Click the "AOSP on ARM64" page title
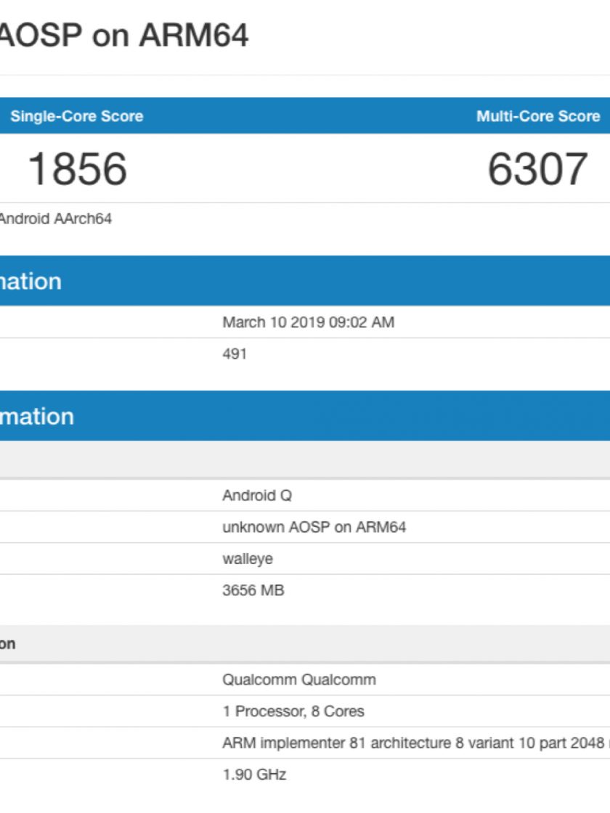 [123, 34]
